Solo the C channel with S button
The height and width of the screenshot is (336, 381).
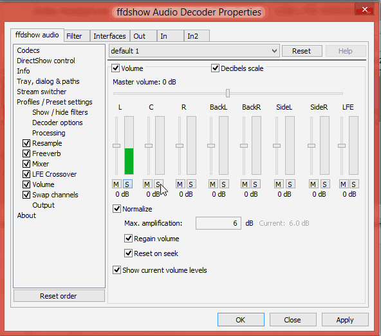(158, 184)
